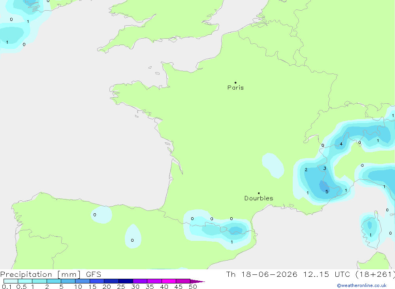The width and height of the screenshot is (395, 289).
Task: Pick the 30–35 mm violet legend swatch
Action: click(140, 281)
